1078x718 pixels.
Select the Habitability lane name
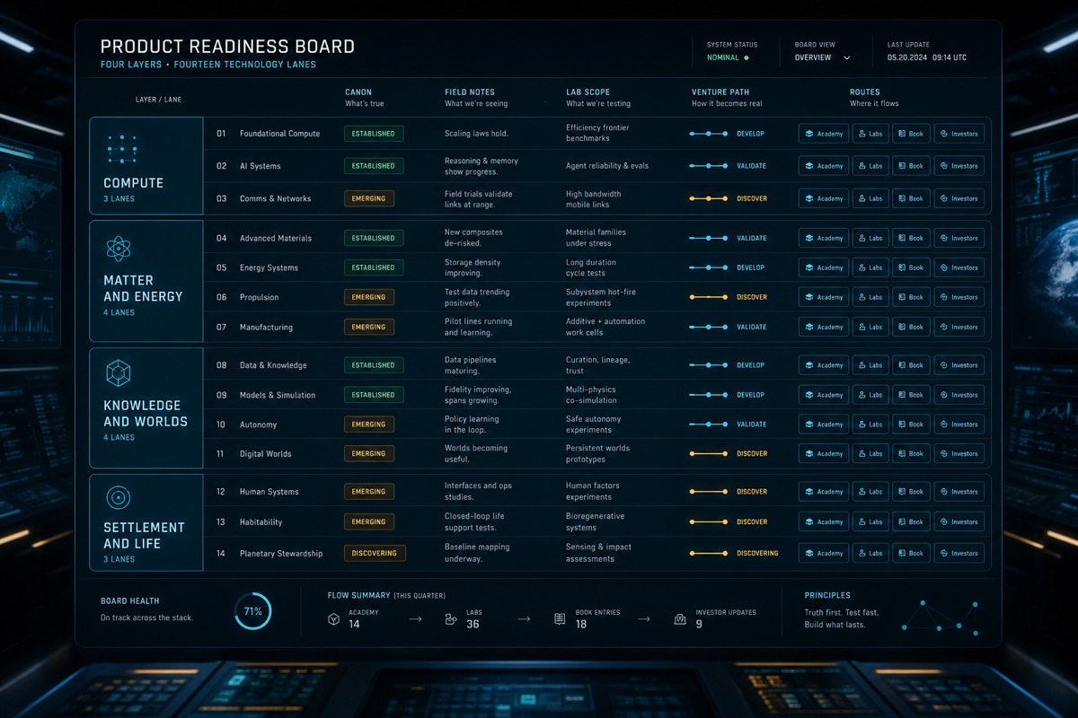pos(261,521)
